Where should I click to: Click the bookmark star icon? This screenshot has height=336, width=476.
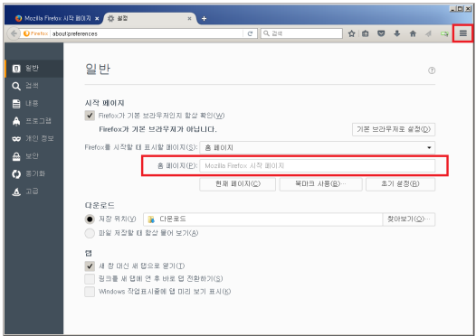[351, 33]
